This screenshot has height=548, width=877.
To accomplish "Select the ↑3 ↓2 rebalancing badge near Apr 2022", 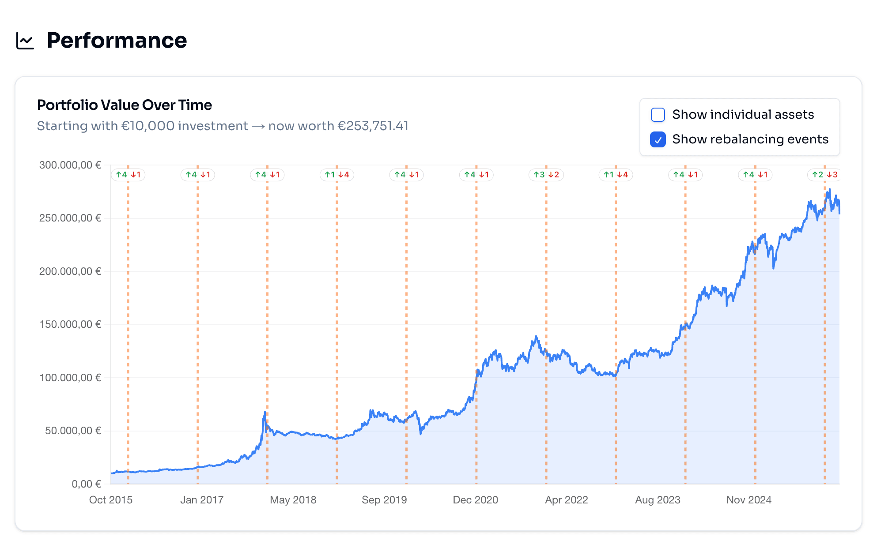I will point(546,175).
